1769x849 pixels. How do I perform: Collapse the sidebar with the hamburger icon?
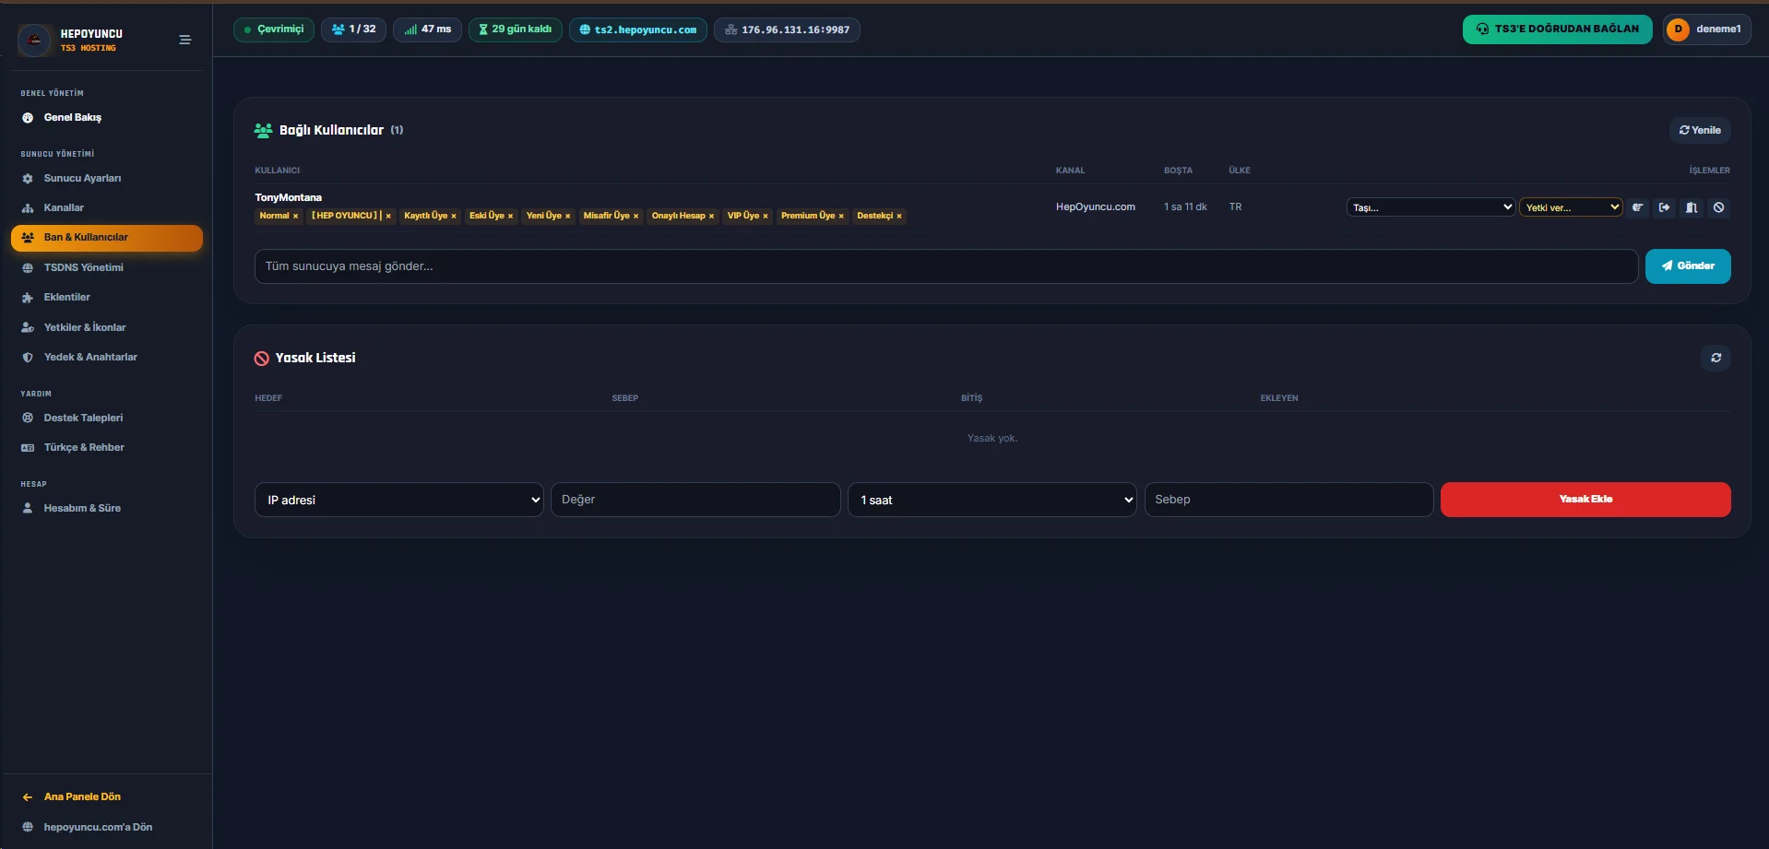[185, 40]
